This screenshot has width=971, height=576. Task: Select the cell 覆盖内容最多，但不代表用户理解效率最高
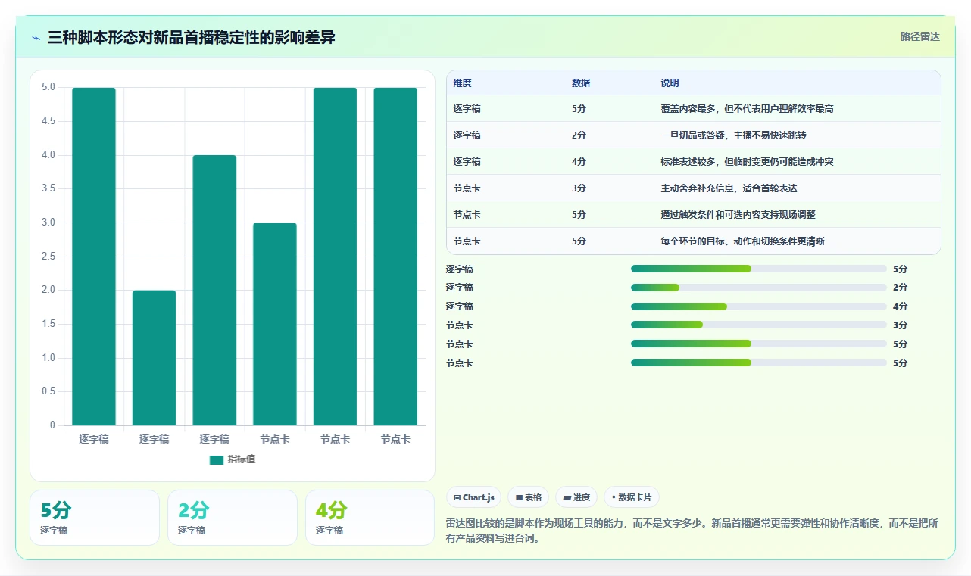point(747,109)
